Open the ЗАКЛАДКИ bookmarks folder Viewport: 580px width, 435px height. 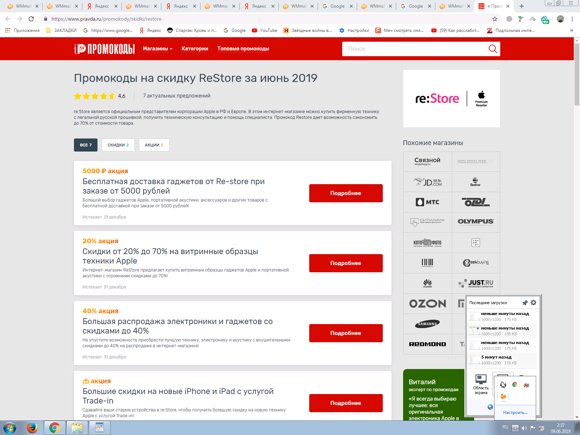point(61,30)
